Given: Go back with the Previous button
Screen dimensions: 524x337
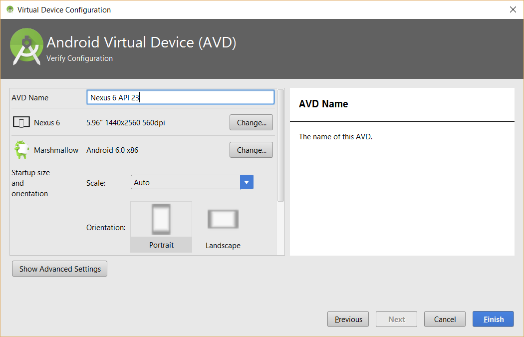Looking at the screenshot, I should [348, 320].
